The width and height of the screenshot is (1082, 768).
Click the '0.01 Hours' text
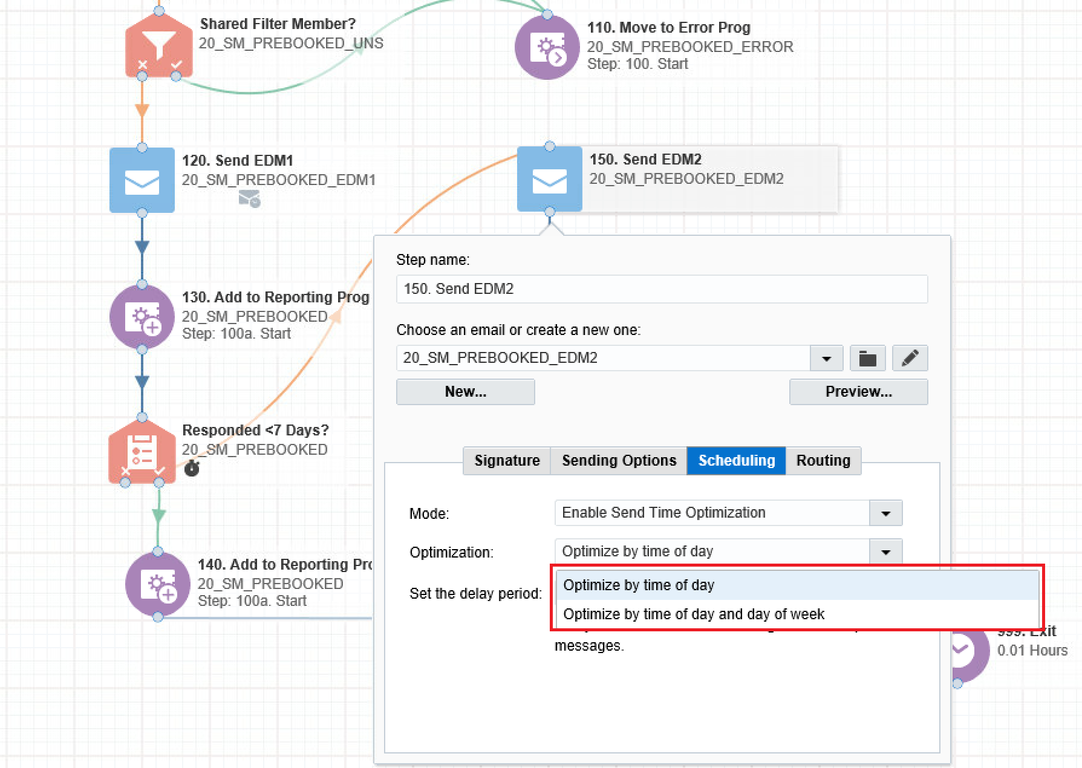[1032, 650]
